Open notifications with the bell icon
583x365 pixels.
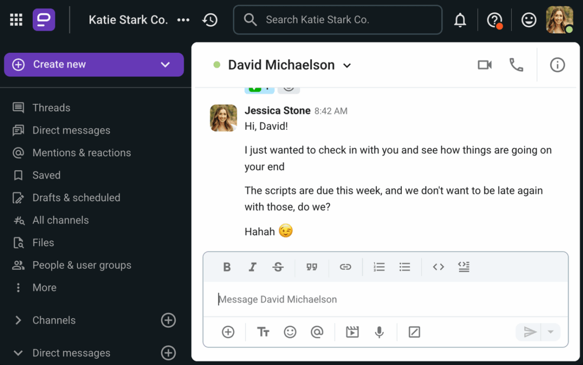[x=460, y=19]
